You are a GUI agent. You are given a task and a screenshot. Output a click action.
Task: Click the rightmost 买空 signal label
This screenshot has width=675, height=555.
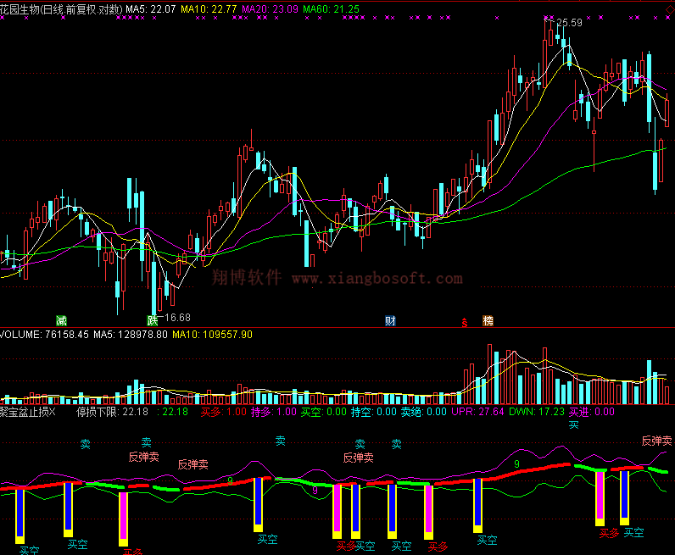(633, 532)
